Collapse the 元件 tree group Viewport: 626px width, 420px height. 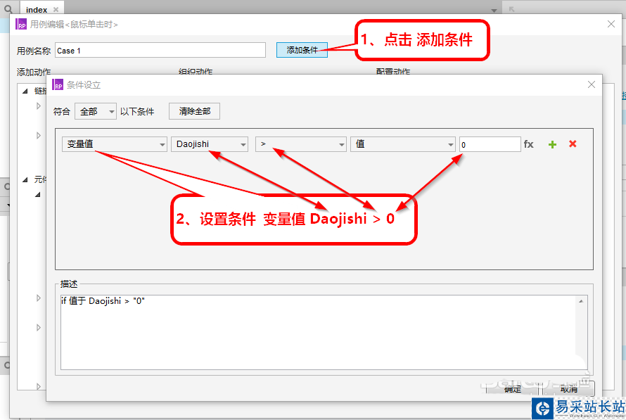point(25,179)
